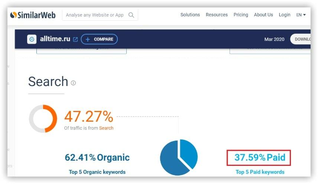Click the 62.41% Organic figure

pyautogui.click(x=97, y=158)
